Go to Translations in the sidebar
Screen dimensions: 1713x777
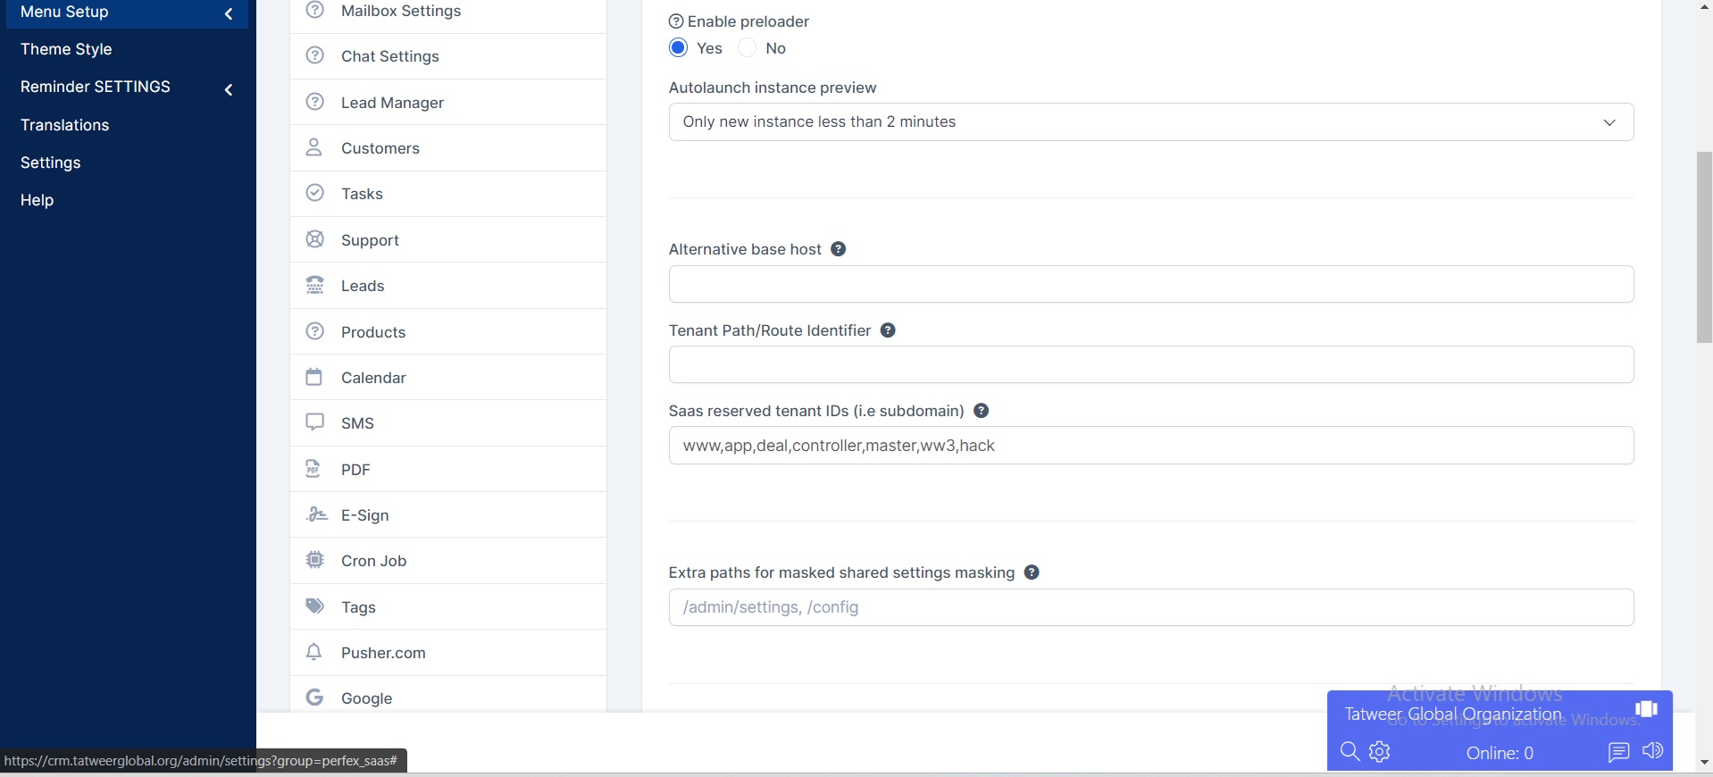65,125
